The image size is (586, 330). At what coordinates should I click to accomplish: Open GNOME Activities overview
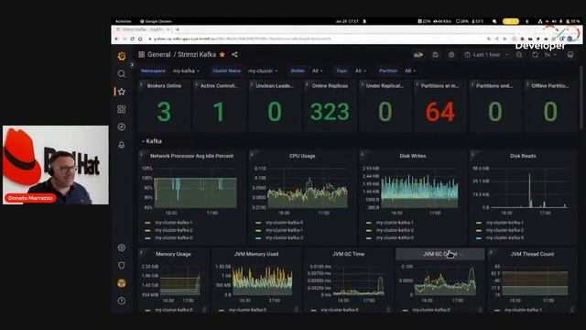coord(124,21)
